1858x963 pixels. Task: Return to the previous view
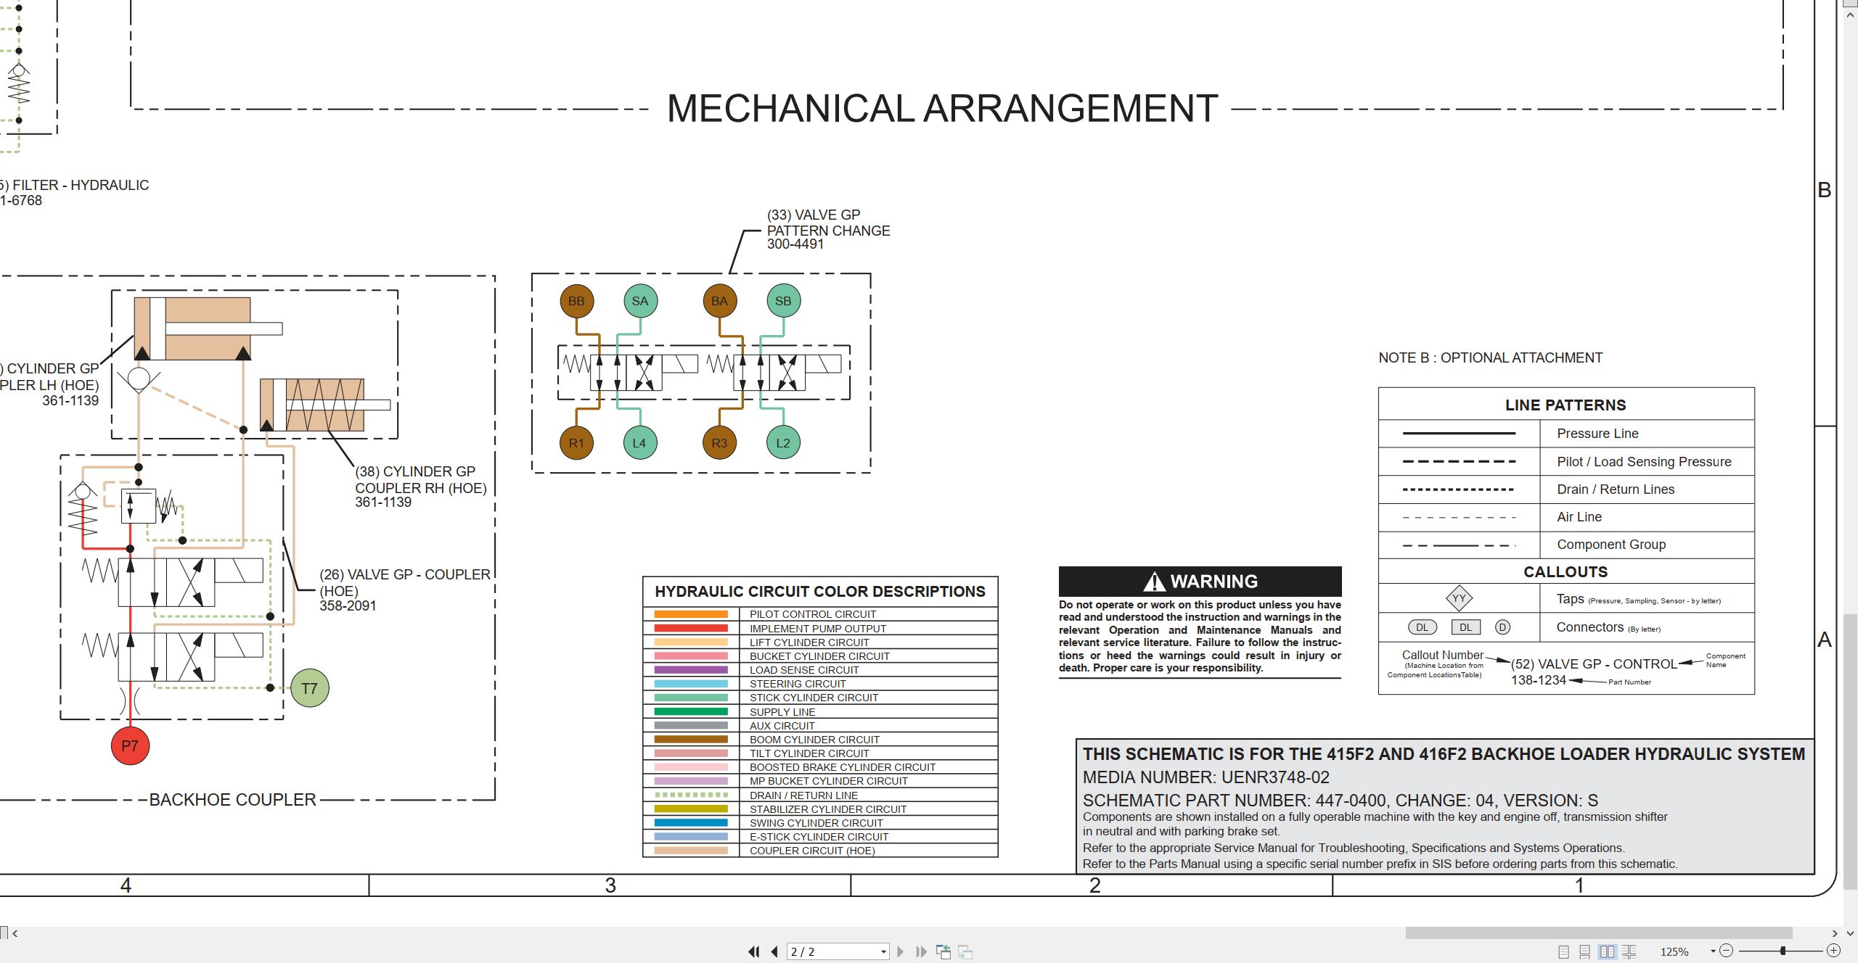(944, 951)
